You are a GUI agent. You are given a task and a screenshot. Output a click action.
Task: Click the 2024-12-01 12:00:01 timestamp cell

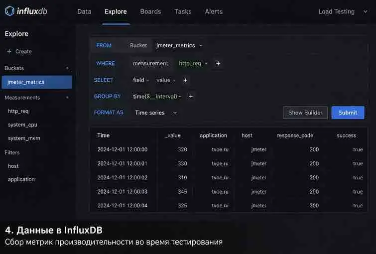(x=122, y=163)
